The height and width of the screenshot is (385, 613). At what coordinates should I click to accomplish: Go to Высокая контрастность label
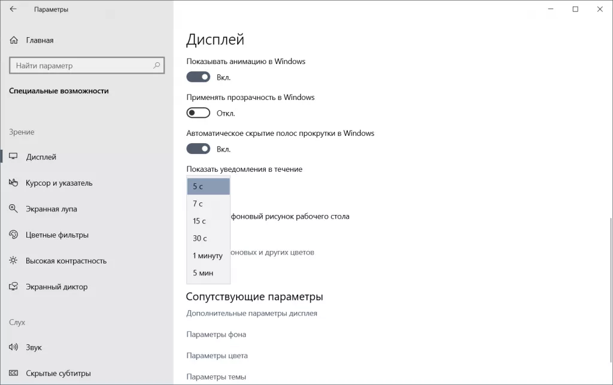tap(66, 260)
